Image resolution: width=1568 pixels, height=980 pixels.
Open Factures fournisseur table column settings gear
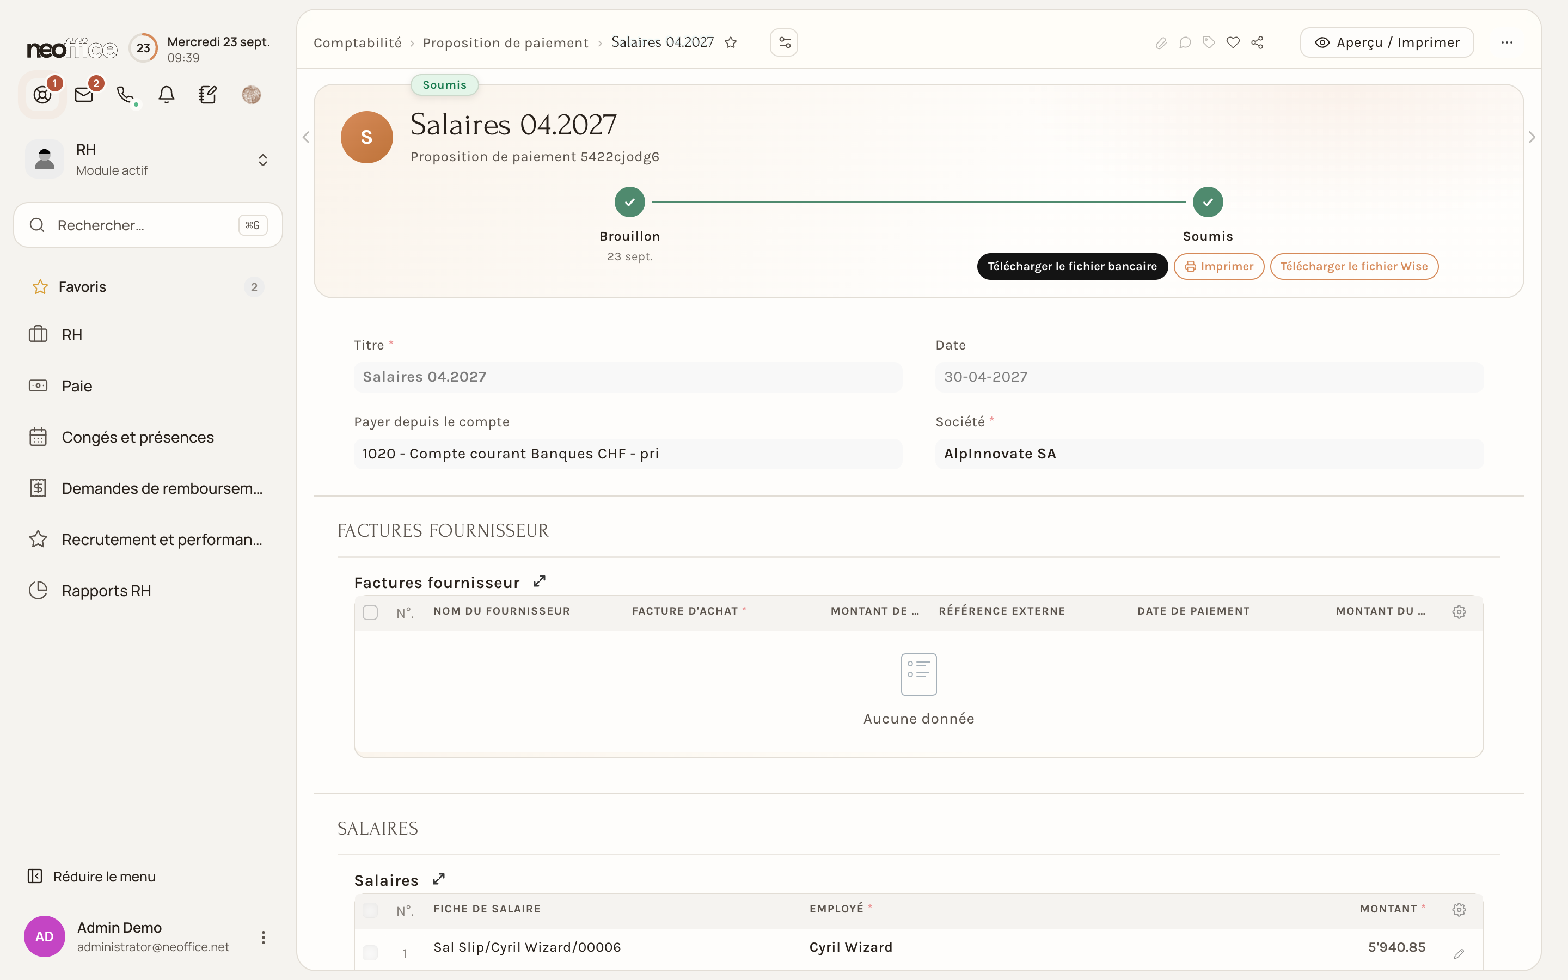(1459, 612)
